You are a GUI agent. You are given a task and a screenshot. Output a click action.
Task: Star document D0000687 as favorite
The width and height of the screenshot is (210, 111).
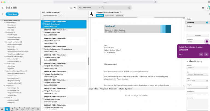120,12
